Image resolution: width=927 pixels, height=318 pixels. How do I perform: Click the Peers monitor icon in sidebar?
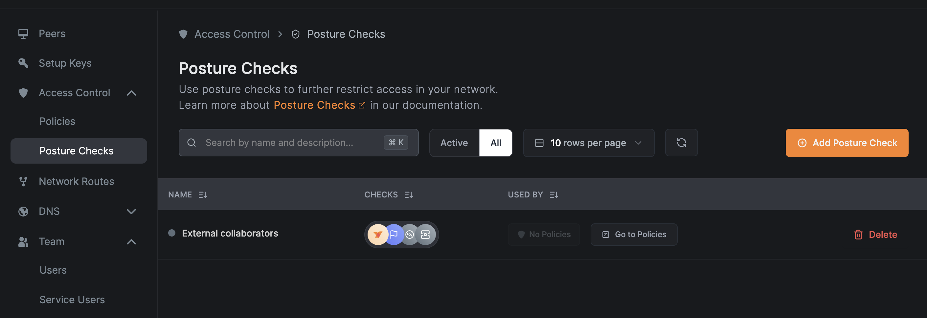(x=23, y=34)
